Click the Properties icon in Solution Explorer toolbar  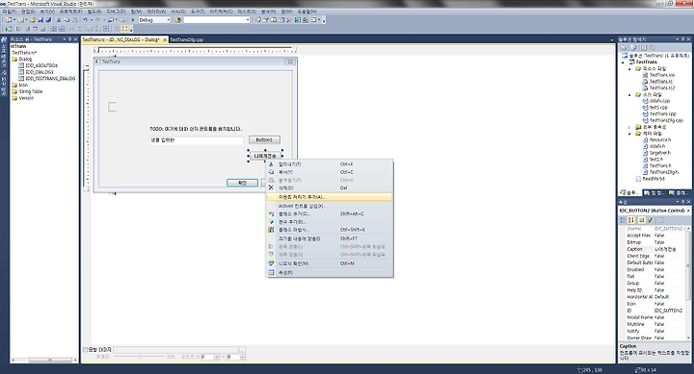pos(624,48)
